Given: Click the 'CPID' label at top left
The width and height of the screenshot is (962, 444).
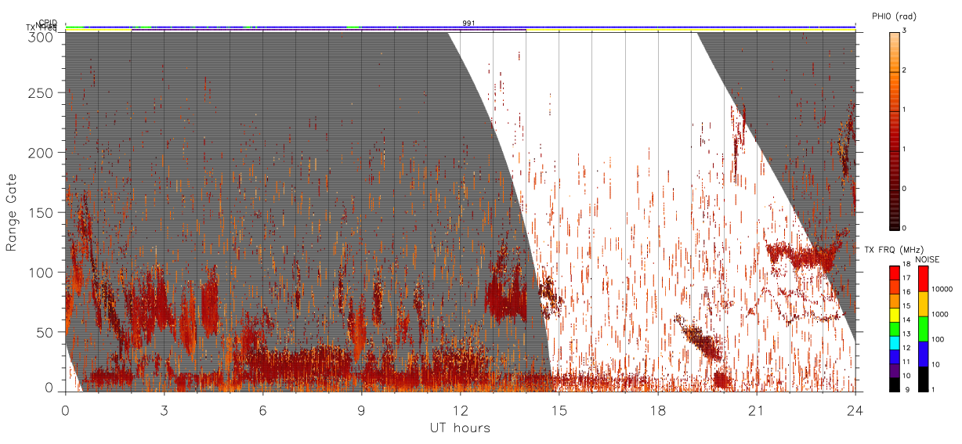Looking at the screenshot, I should pyautogui.click(x=48, y=23).
